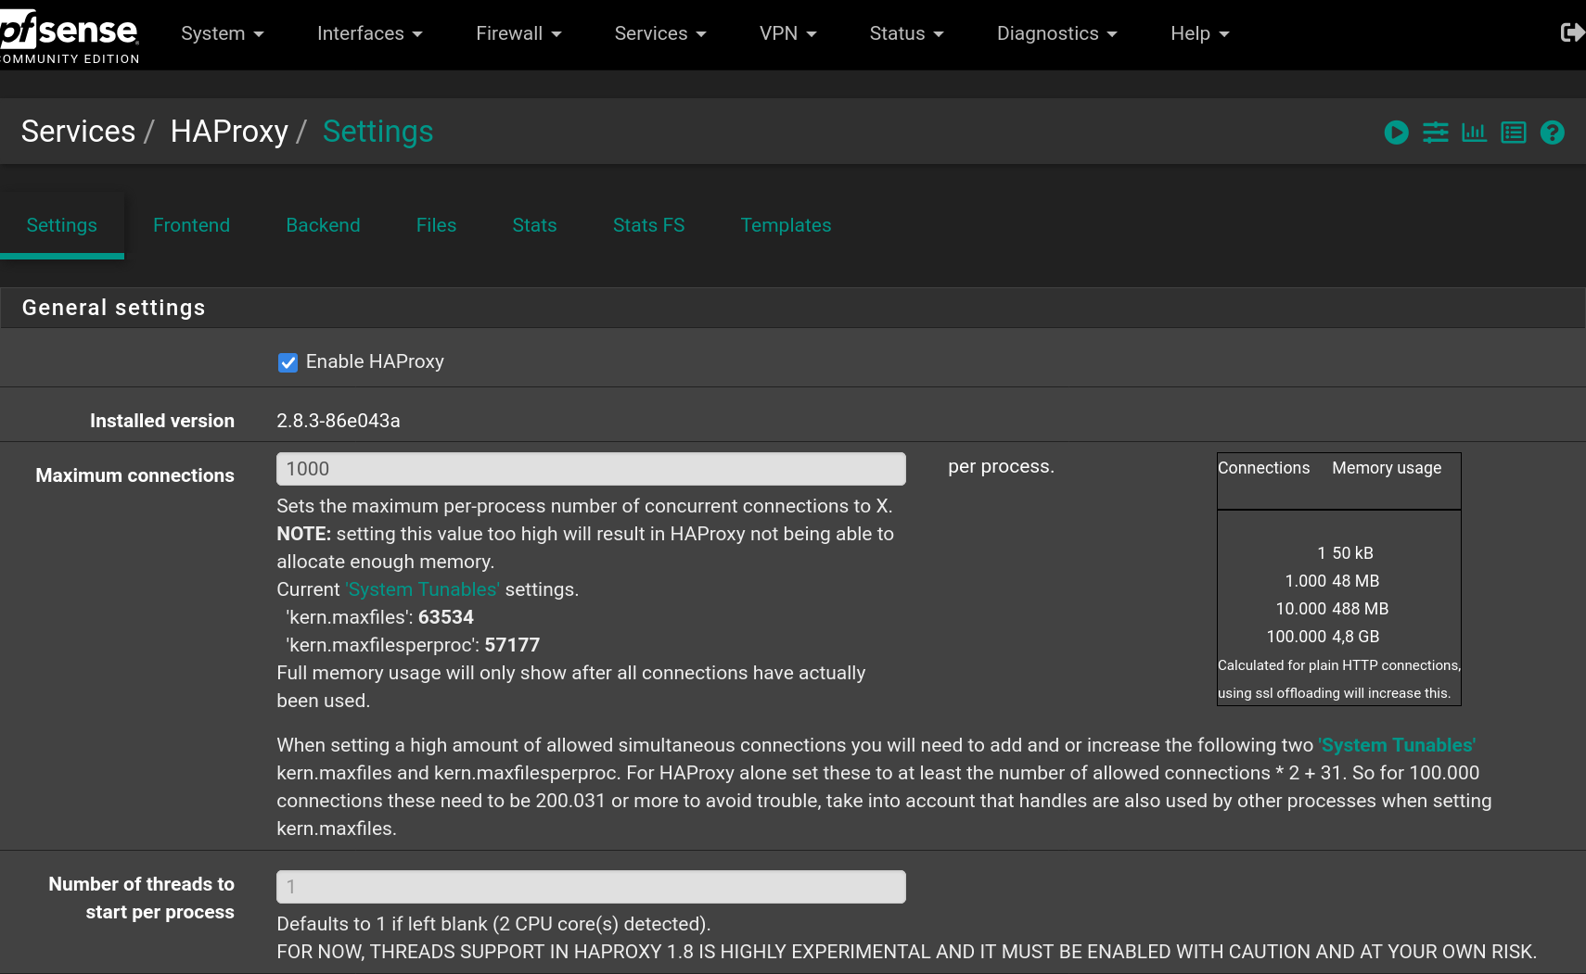This screenshot has width=1586, height=974.
Task: Click the kern.maxfilesperproc value 57177
Action: 512,645
